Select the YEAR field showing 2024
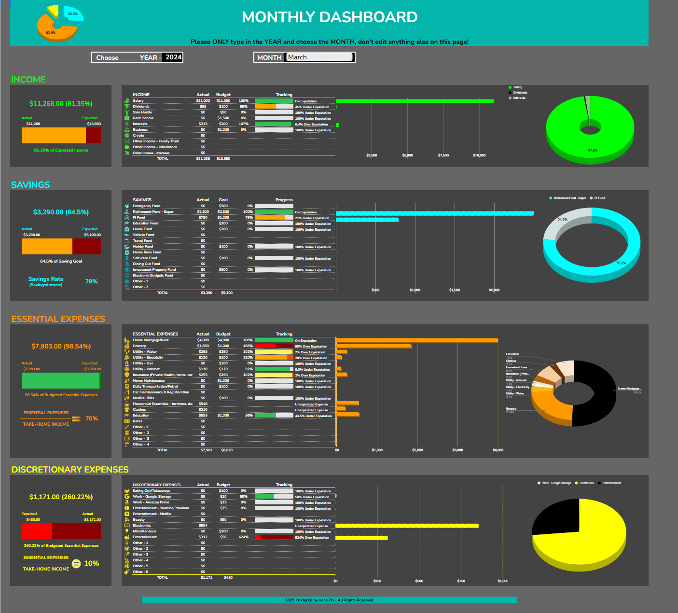Viewport: 678px width, 613px height. point(173,57)
